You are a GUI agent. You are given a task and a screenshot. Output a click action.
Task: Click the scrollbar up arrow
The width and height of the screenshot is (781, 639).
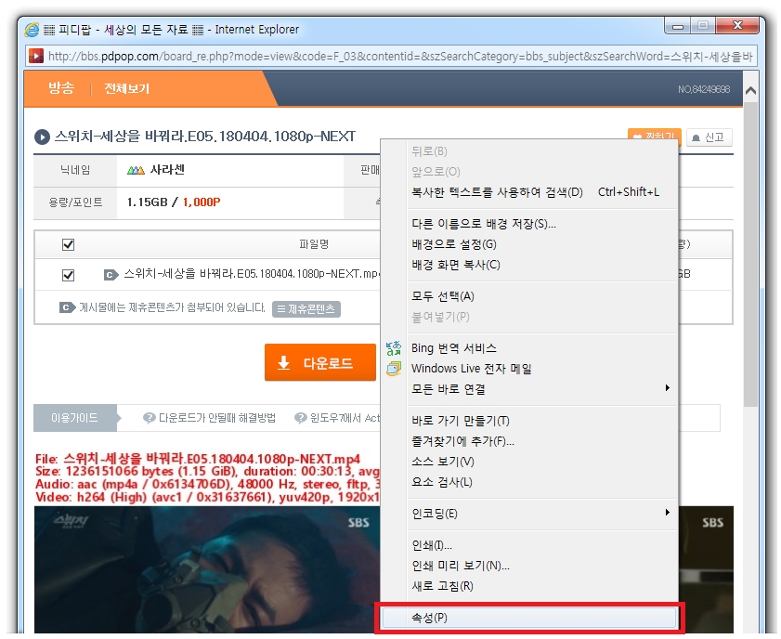click(x=750, y=91)
